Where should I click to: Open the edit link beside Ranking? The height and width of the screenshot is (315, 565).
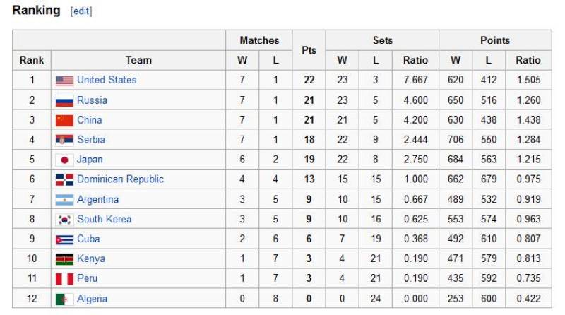pos(81,12)
